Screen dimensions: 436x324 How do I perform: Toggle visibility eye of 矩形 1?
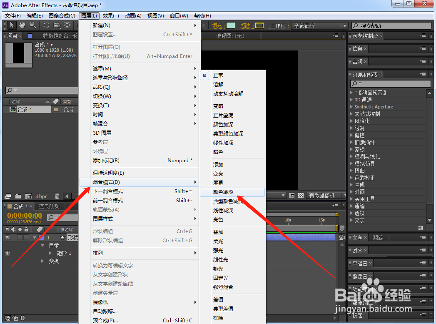pyautogui.click(x=7, y=253)
